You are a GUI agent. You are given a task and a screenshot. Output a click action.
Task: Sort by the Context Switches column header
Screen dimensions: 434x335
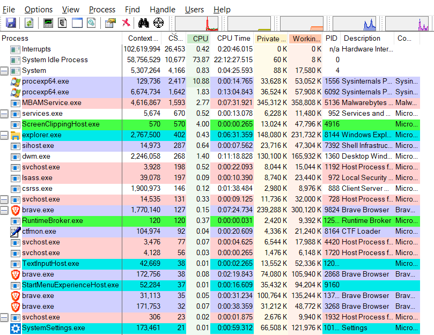pos(143,38)
